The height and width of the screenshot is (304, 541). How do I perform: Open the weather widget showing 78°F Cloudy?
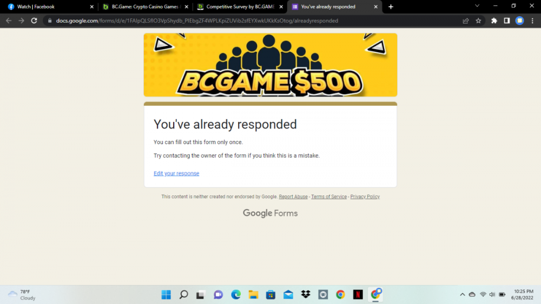coord(22,295)
